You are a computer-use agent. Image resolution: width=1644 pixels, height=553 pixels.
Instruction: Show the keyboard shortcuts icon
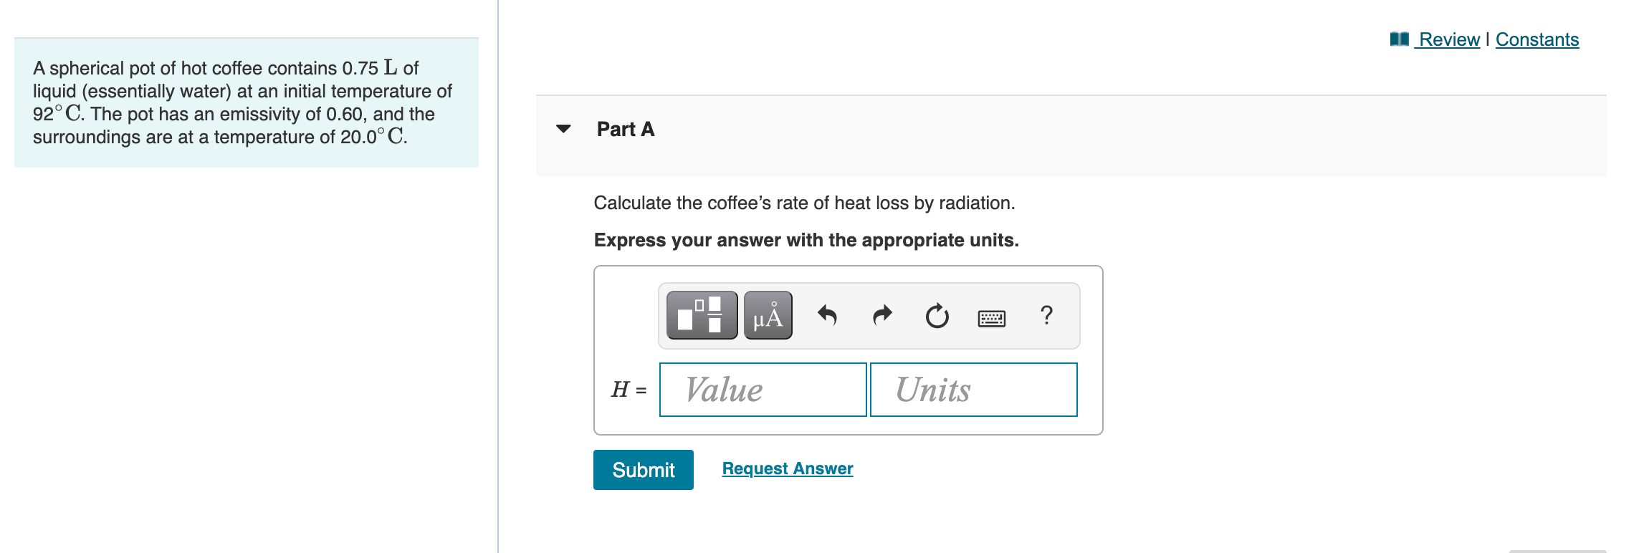pos(992,317)
